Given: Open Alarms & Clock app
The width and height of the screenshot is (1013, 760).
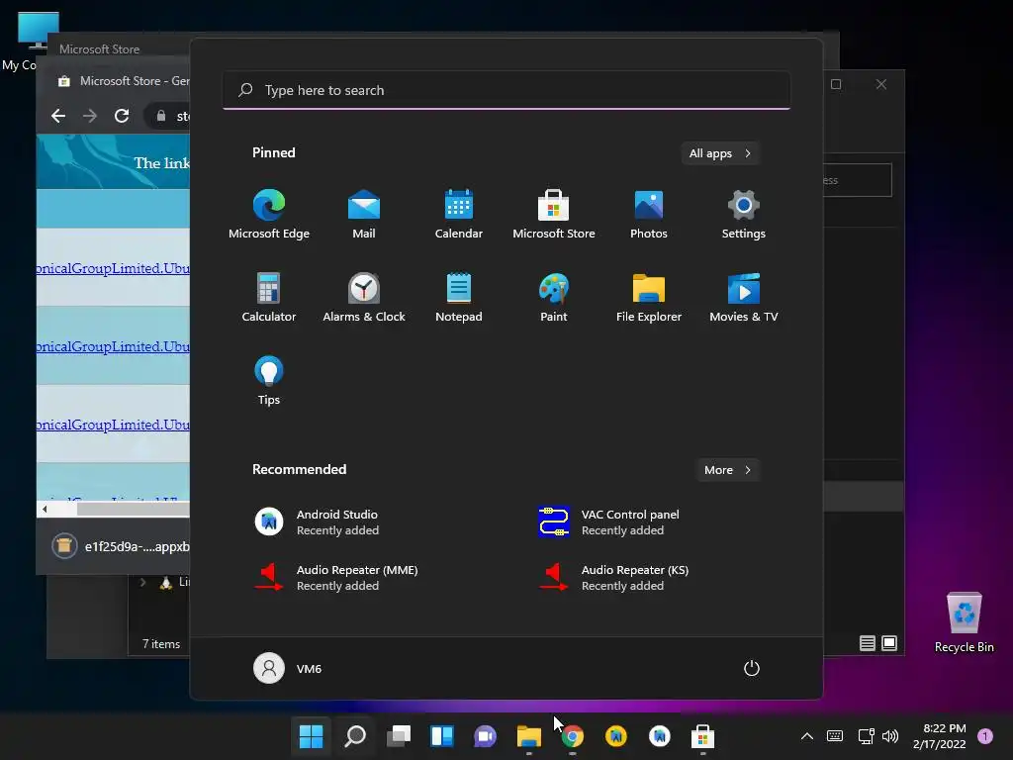Looking at the screenshot, I should [x=364, y=297].
